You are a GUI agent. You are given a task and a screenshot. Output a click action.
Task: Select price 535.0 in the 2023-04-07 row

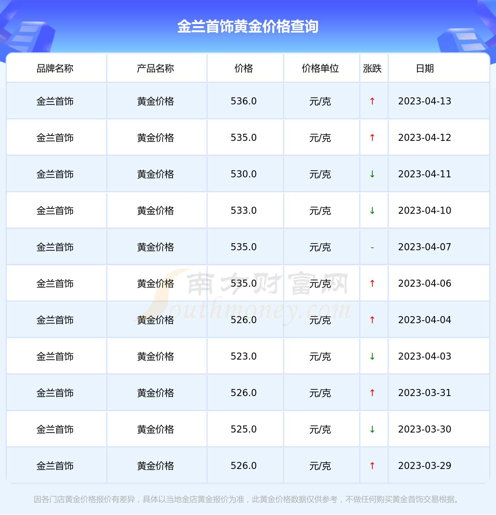pos(244,247)
